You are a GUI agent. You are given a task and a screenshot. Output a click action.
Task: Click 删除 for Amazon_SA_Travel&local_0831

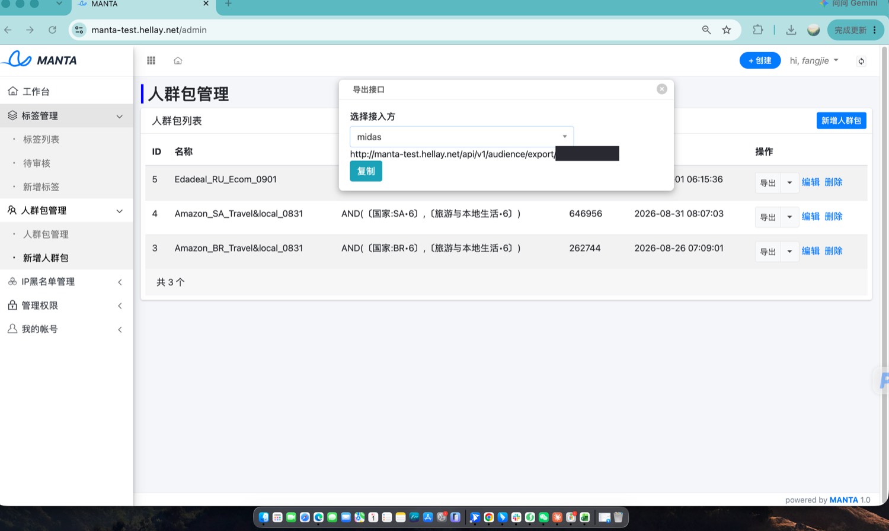833,216
